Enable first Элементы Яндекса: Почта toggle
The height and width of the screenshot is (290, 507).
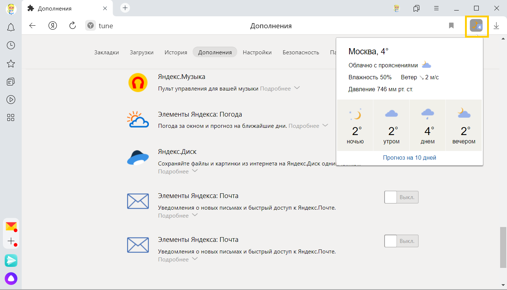click(401, 197)
